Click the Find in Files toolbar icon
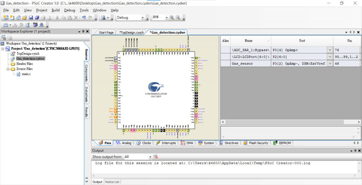Image resolution: width=362 pixels, height=185 pixels. click(103, 18)
